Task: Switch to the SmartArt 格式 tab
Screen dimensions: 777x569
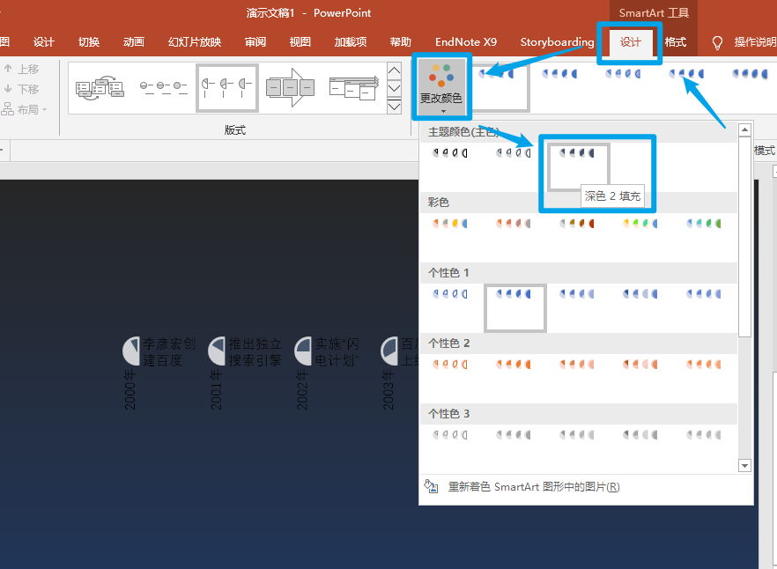Action: pos(676,42)
